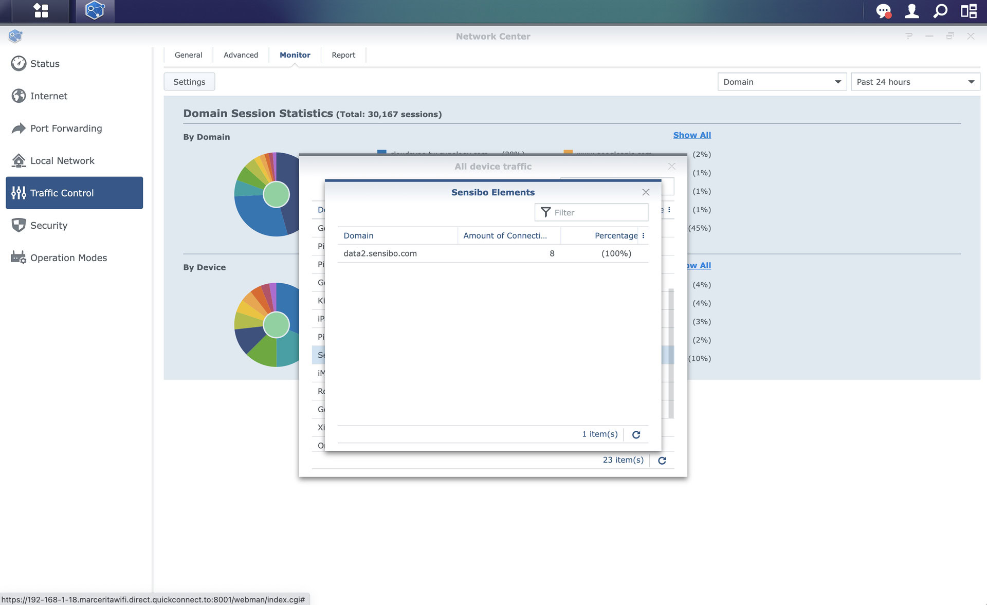This screenshot has width=987, height=605.
Task: Click Show All under By Device
Action: [699, 265]
